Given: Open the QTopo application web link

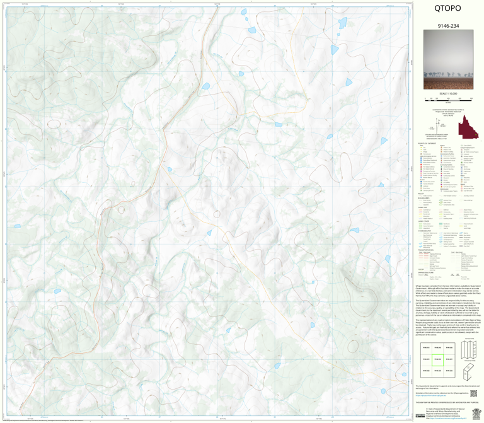Looking at the screenshot, I should [x=431, y=395].
